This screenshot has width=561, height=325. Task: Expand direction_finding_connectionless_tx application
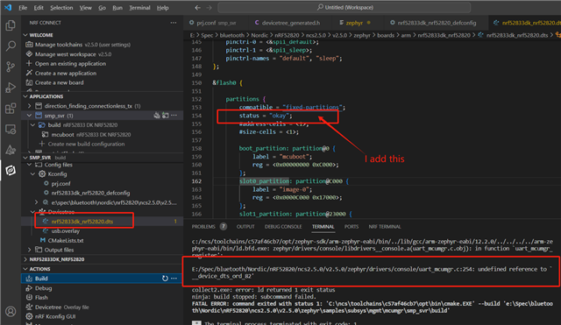coord(30,106)
